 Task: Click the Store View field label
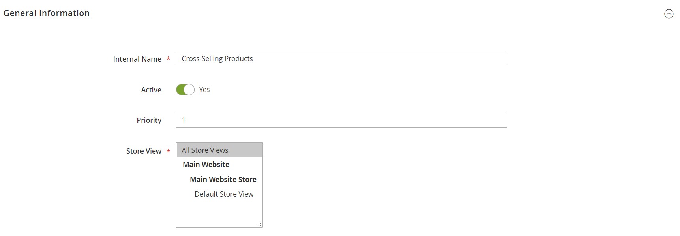144,151
